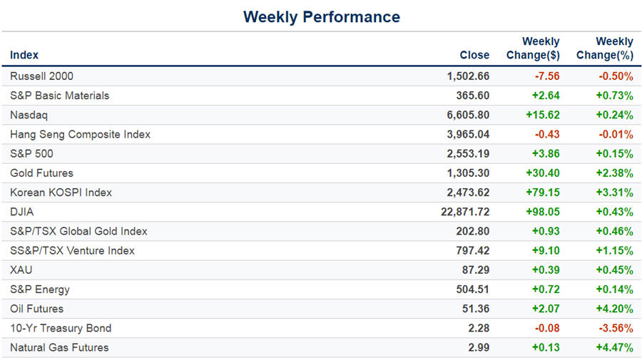Image resolution: width=642 pixels, height=358 pixels.
Task: Open S&P/TSX Global Gold Index entry
Action: point(78,231)
